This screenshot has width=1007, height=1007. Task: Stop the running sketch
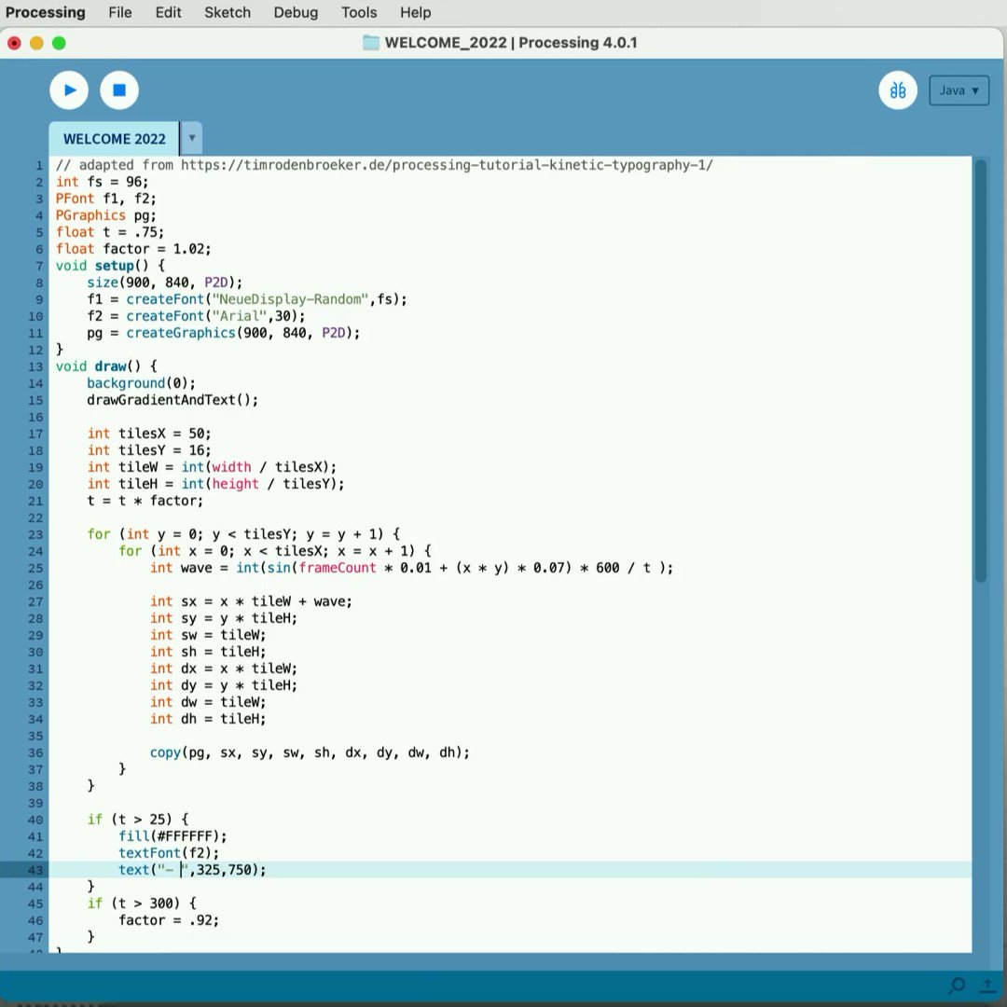tap(119, 90)
